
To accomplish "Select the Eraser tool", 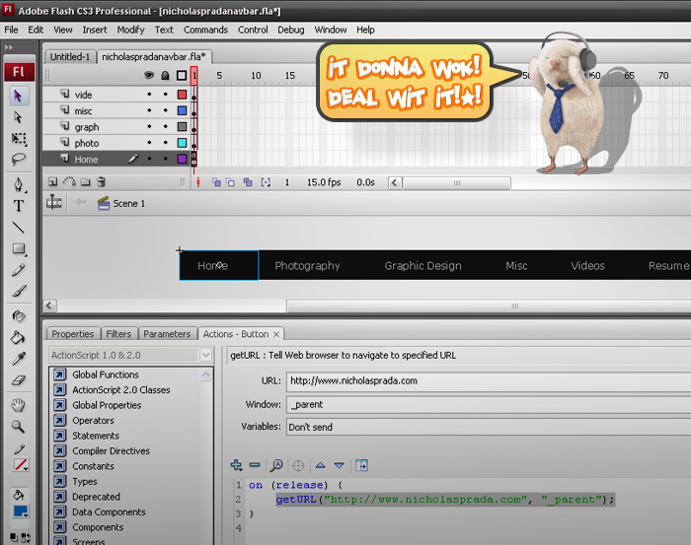I will coord(19,379).
